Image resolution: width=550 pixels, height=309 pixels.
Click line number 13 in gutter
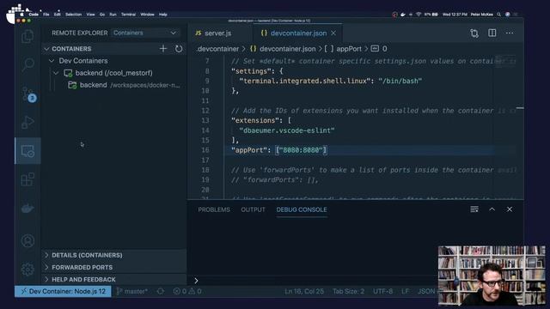tap(205, 120)
